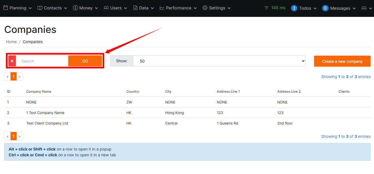Expand the Todos dropdown menu

pos(304,8)
